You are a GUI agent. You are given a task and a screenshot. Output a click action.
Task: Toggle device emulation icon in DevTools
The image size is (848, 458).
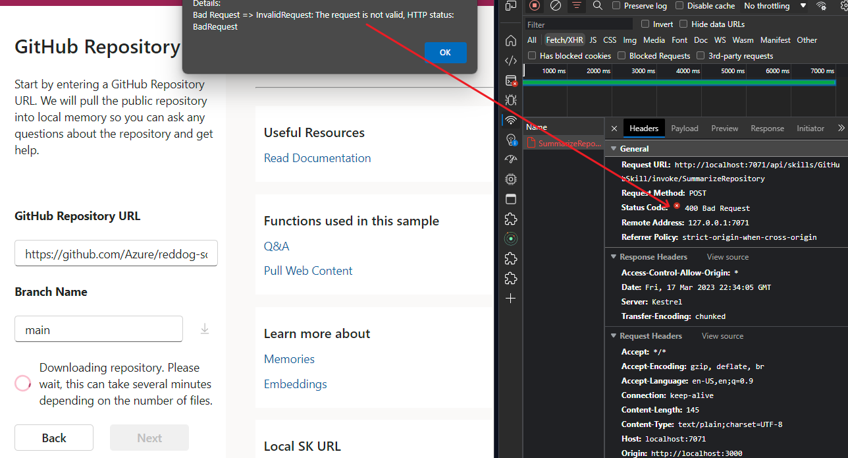pyautogui.click(x=511, y=5)
